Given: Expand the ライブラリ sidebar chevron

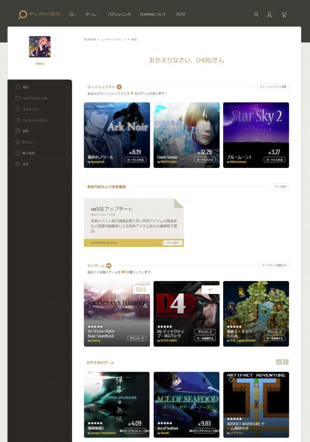Looking at the screenshot, I should (67, 109).
